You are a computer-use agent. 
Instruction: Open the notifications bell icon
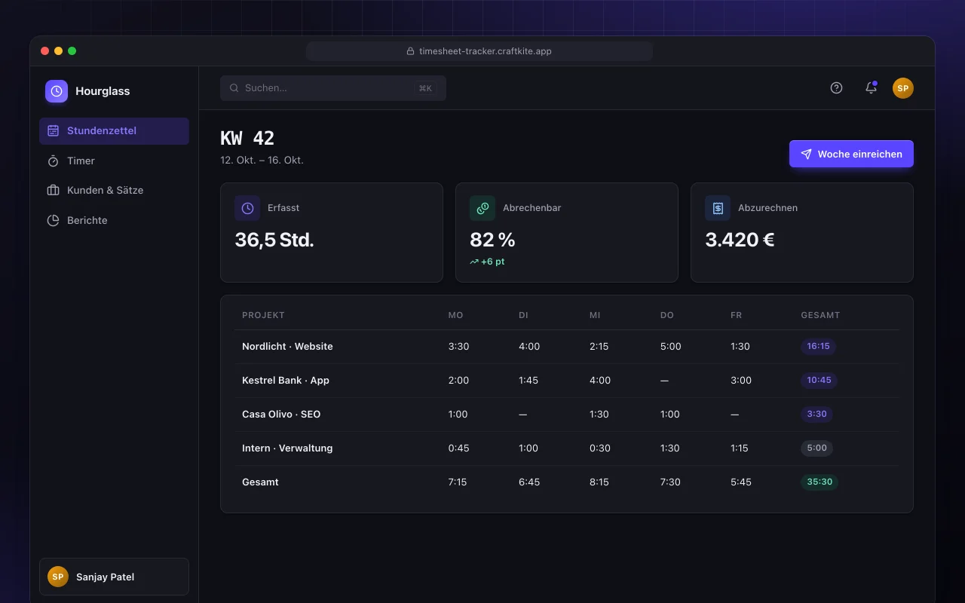tap(871, 87)
